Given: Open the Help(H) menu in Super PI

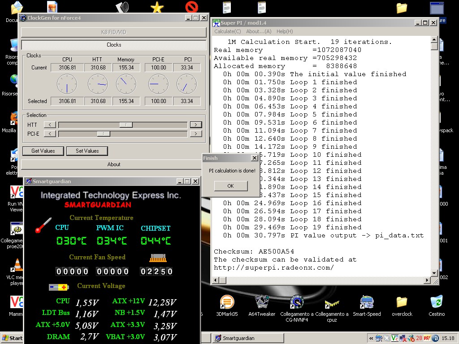Looking at the screenshot, I should (285, 31).
